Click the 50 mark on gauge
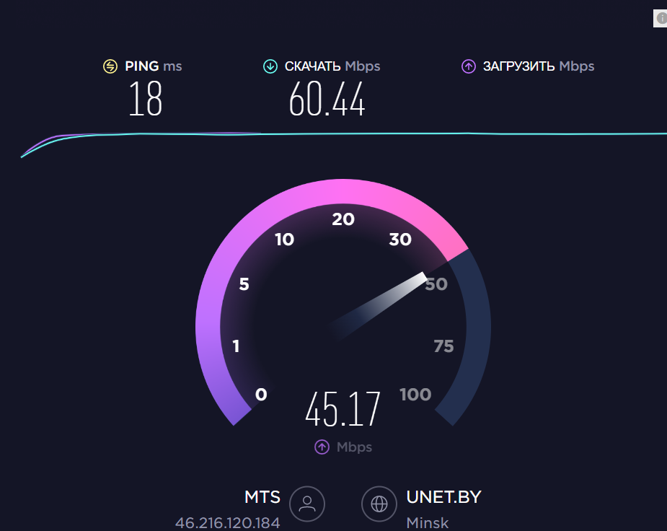The image size is (667, 531). point(436,284)
